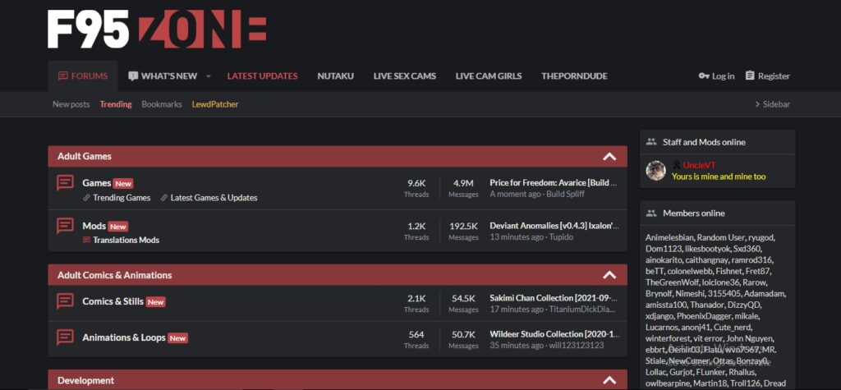This screenshot has height=390, width=841.
Task: Click the Animations & Loops forum icon
Action: click(65, 337)
